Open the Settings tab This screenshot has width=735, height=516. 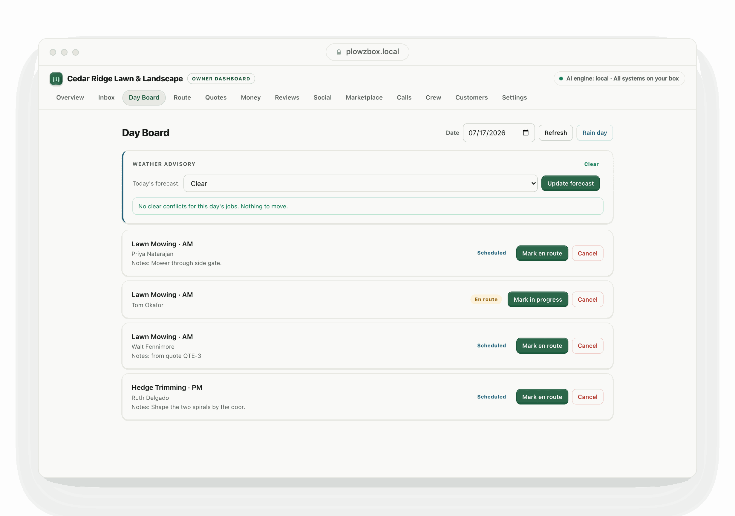click(514, 97)
